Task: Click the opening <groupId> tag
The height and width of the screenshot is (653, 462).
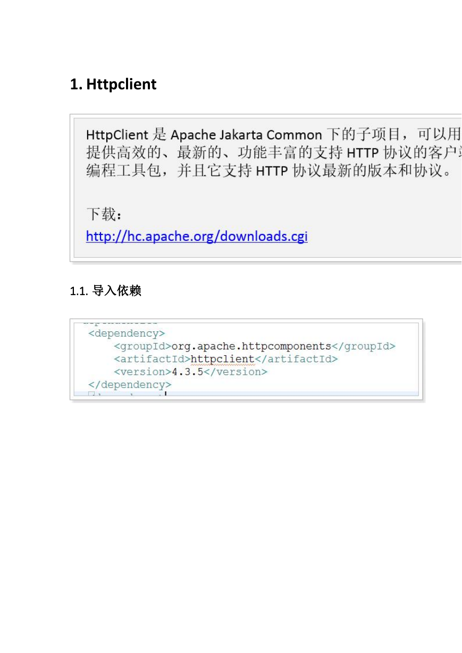Action: tap(142, 346)
